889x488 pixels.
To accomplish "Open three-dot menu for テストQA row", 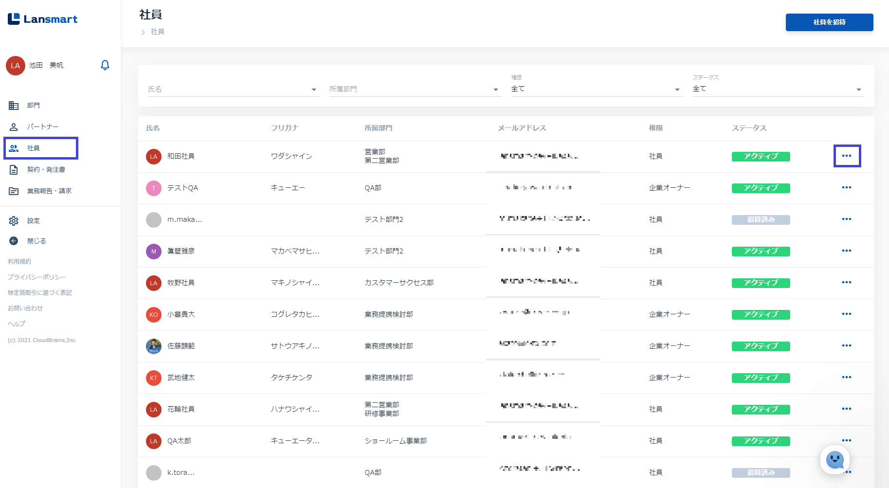I will point(847,188).
